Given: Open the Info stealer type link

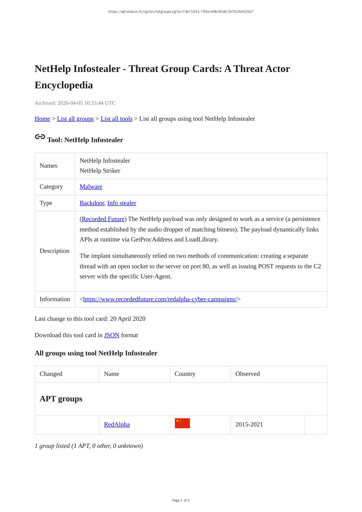Looking at the screenshot, I should tap(122, 203).
